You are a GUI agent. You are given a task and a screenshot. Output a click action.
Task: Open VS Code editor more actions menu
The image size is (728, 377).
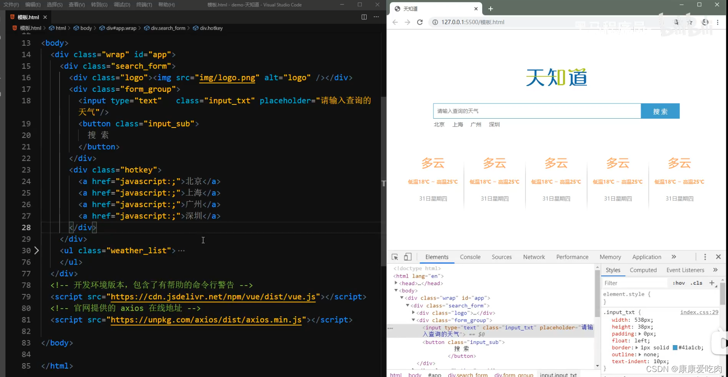coord(376,17)
